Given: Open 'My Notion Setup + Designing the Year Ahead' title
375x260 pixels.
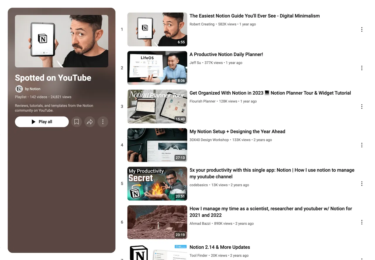Looking at the screenshot, I should [x=237, y=131].
